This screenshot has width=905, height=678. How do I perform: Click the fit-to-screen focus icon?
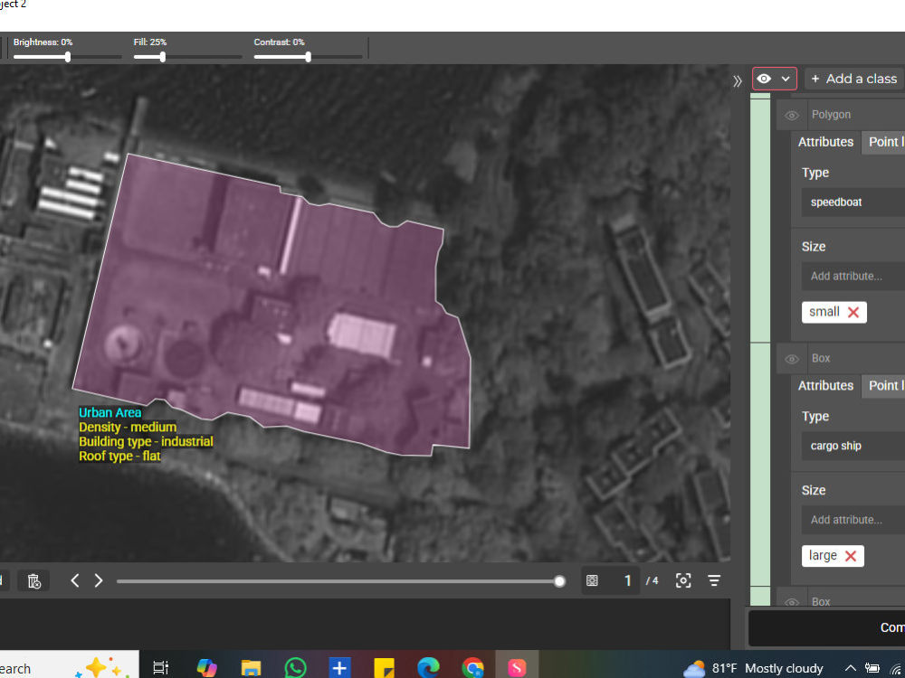click(x=683, y=580)
